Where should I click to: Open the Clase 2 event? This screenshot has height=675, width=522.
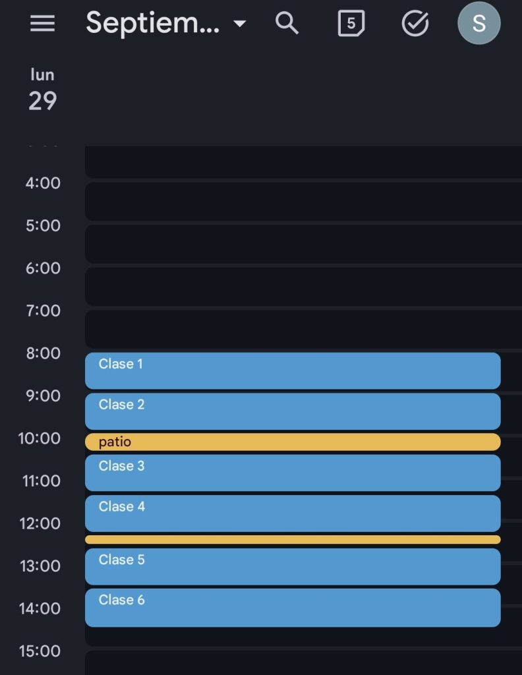click(293, 411)
